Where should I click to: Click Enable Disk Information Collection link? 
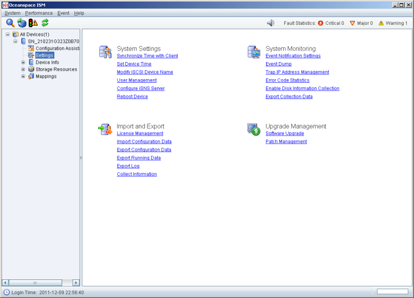click(x=302, y=88)
